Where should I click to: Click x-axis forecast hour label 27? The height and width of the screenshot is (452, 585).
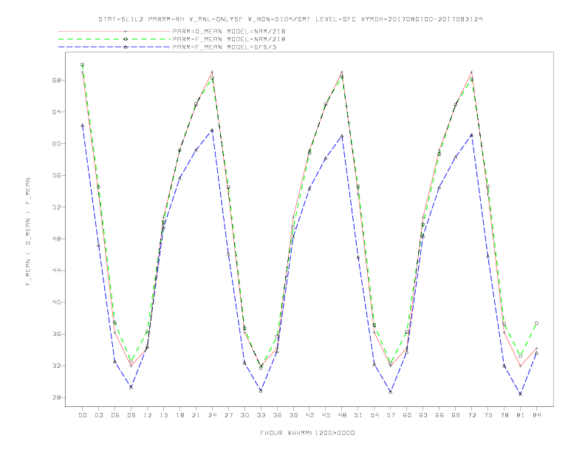229,415
